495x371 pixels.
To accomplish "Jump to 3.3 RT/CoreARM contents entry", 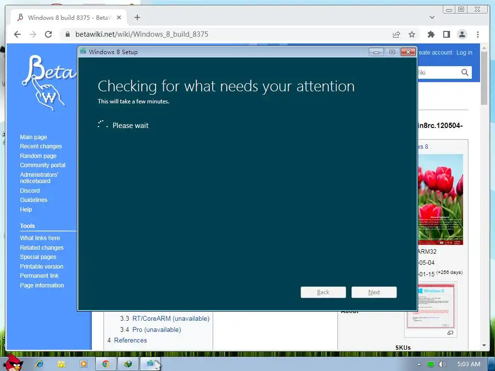I will [164, 319].
